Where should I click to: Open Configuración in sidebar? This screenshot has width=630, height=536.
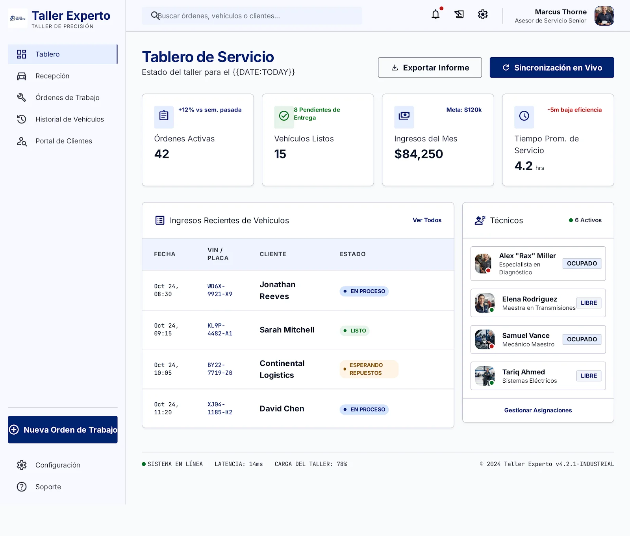(63, 465)
